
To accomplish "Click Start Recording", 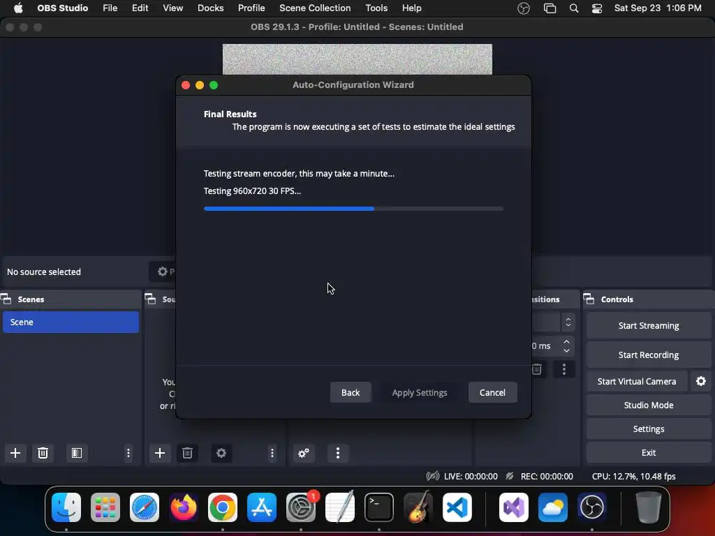I will (x=649, y=355).
